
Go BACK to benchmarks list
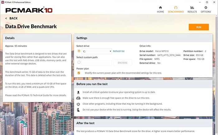point(13,18)
